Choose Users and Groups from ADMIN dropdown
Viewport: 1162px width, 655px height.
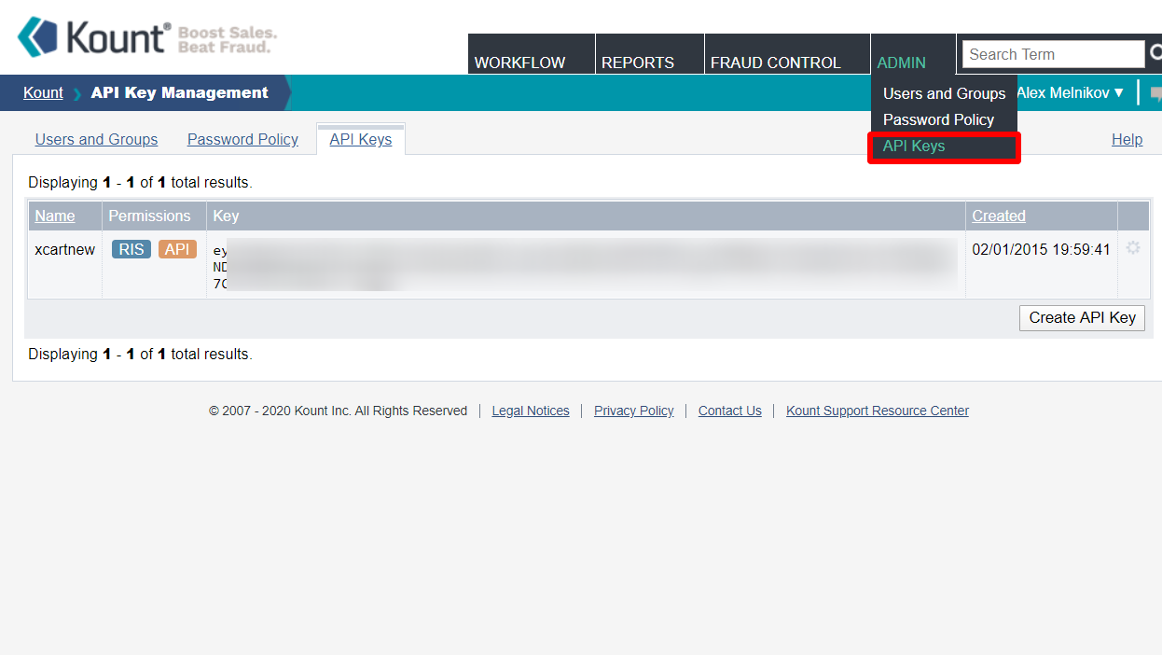pos(944,93)
